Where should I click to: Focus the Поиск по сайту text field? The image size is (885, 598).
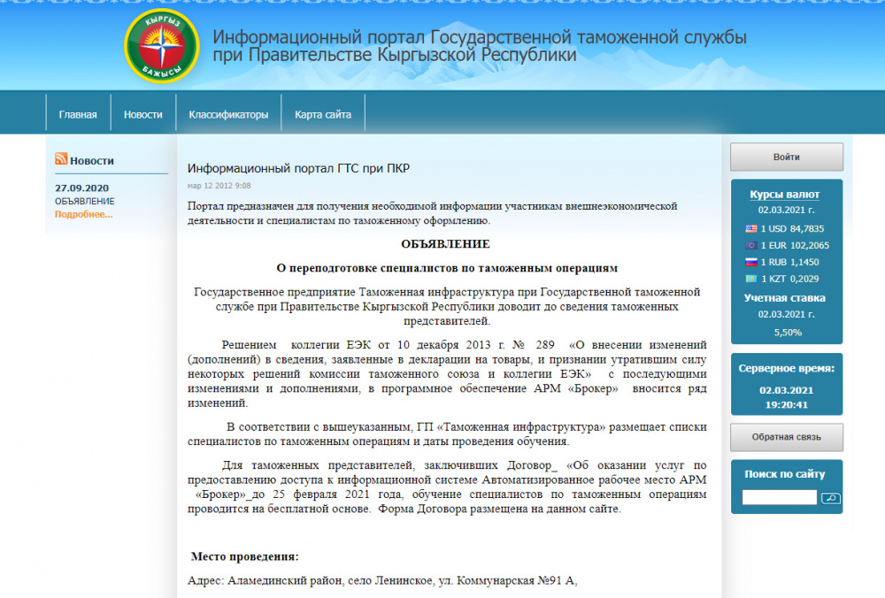(x=779, y=498)
